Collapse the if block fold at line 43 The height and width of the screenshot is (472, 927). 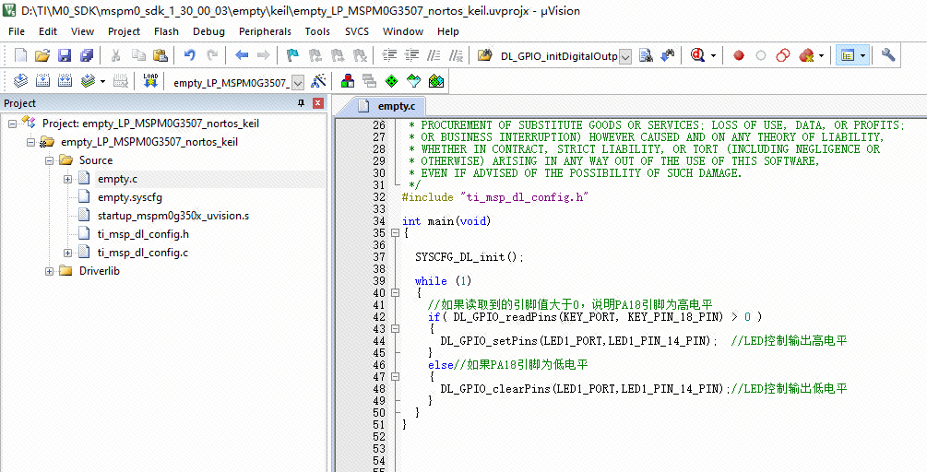[x=395, y=329]
